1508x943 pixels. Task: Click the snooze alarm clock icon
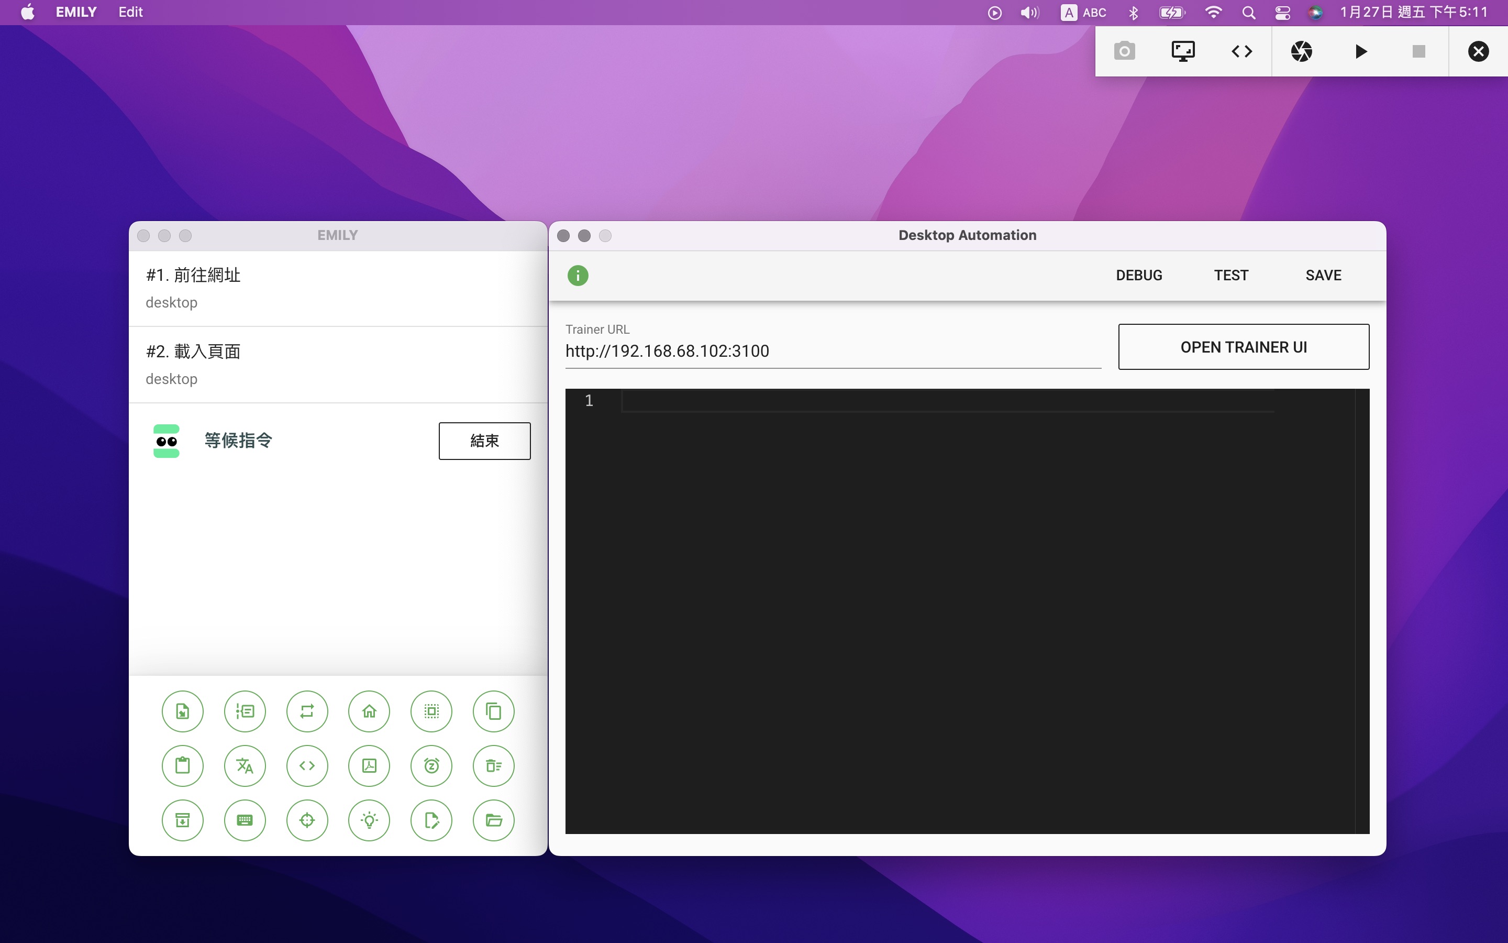(x=431, y=765)
